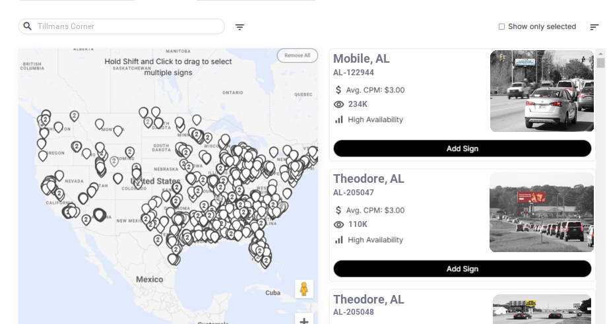Image resolution: width=607 pixels, height=324 pixels.
Task: Open the filter icon beside search
Action: pos(240,27)
